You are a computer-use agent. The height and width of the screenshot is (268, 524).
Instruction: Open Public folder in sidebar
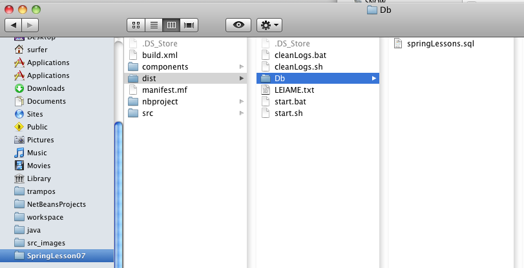click(x=57, y=127)
